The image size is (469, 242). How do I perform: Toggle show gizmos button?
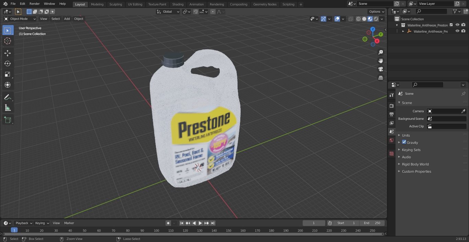pyautogui.click(x=323, y=19)
